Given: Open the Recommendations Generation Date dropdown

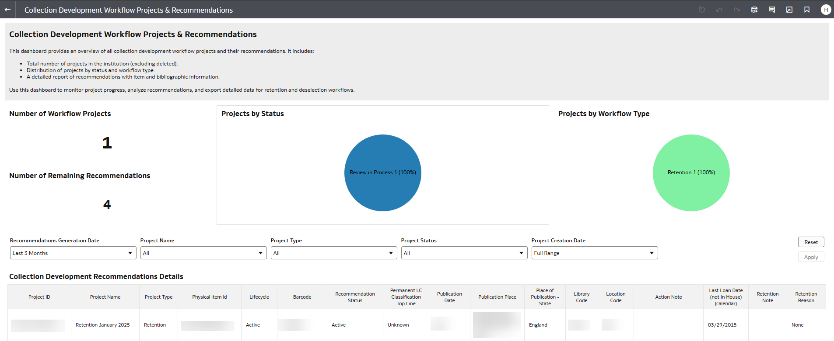Looking at the screenshot, I should tap(73, 253).
